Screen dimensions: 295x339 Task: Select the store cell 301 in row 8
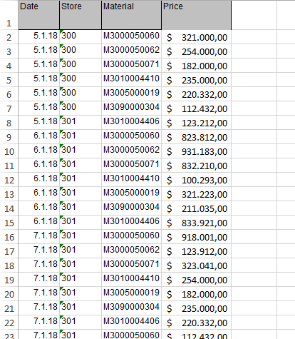tap(81, 123)
